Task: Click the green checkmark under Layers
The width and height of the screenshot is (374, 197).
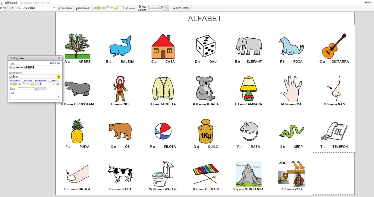Action: coord(54,84)
